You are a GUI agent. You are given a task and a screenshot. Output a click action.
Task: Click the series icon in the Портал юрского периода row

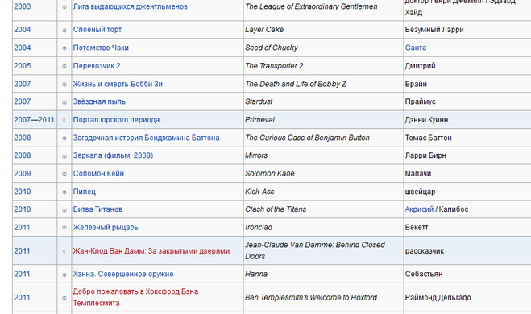[x=64, y=120]
